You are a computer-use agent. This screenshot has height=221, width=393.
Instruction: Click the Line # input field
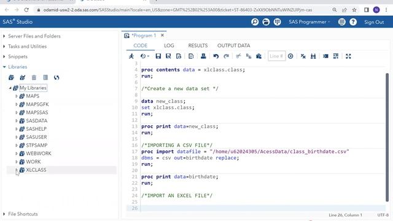coord(276,56)
